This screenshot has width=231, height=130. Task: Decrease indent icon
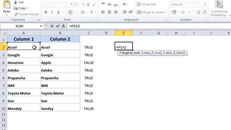(125, 12)
